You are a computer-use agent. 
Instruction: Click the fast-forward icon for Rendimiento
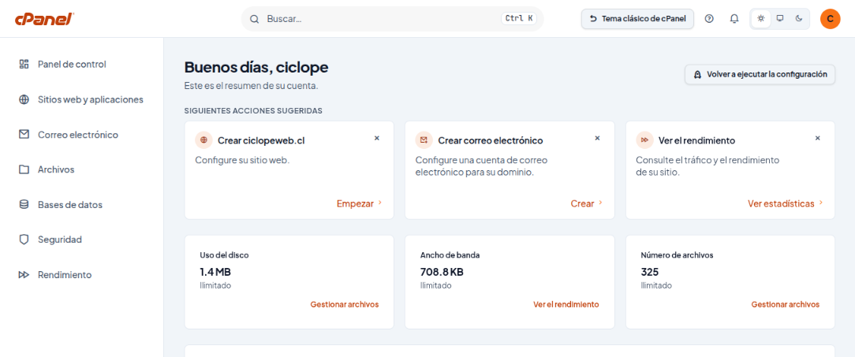tap(24, 275)
